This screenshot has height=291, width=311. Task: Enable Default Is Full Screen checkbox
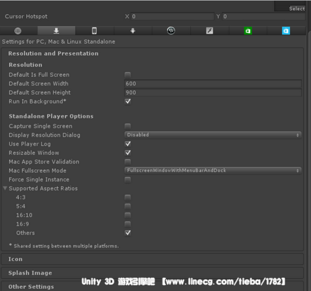click(x=128, y=75)
